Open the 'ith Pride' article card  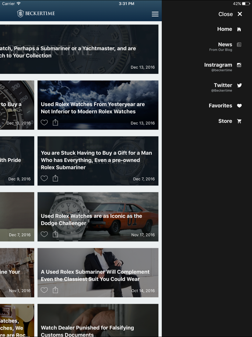point(17,161)
